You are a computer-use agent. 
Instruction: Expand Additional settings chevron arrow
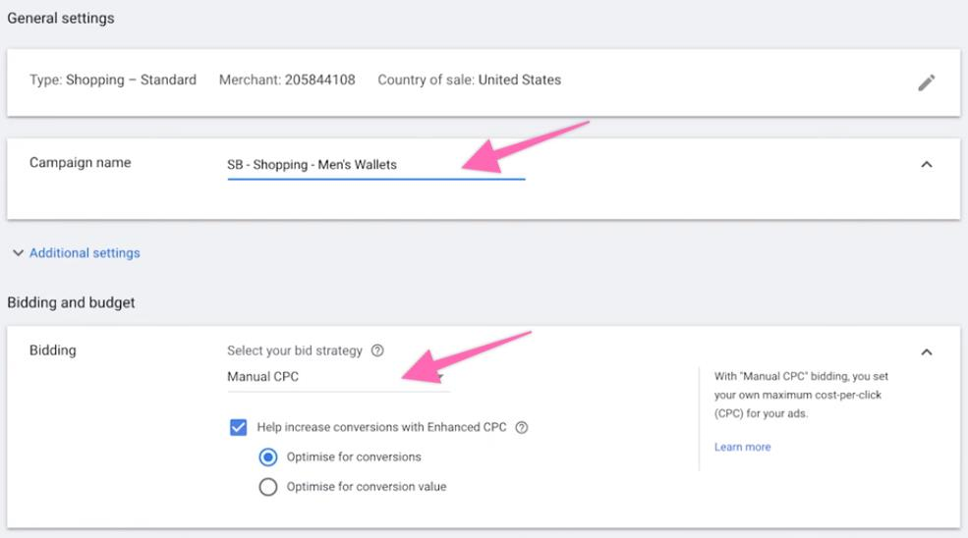coord(18,253)
